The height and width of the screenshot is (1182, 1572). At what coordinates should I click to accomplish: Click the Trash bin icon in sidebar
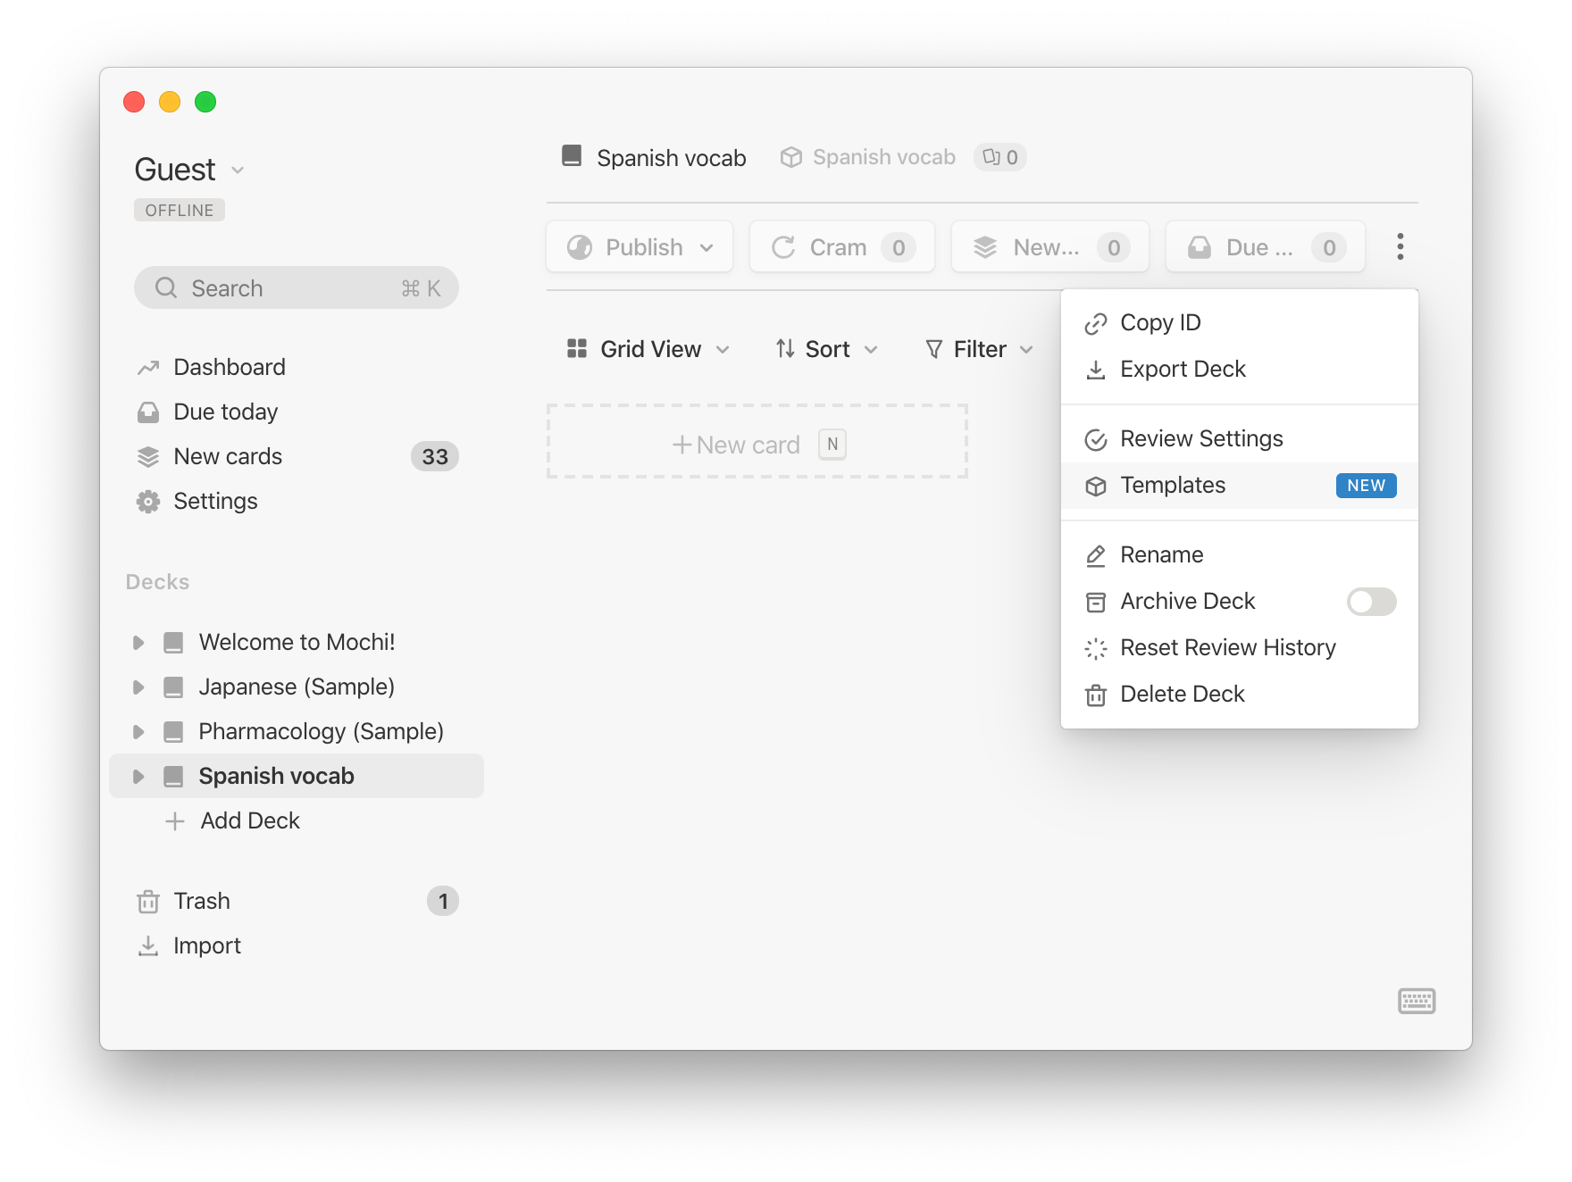click(x=148, y=901)
